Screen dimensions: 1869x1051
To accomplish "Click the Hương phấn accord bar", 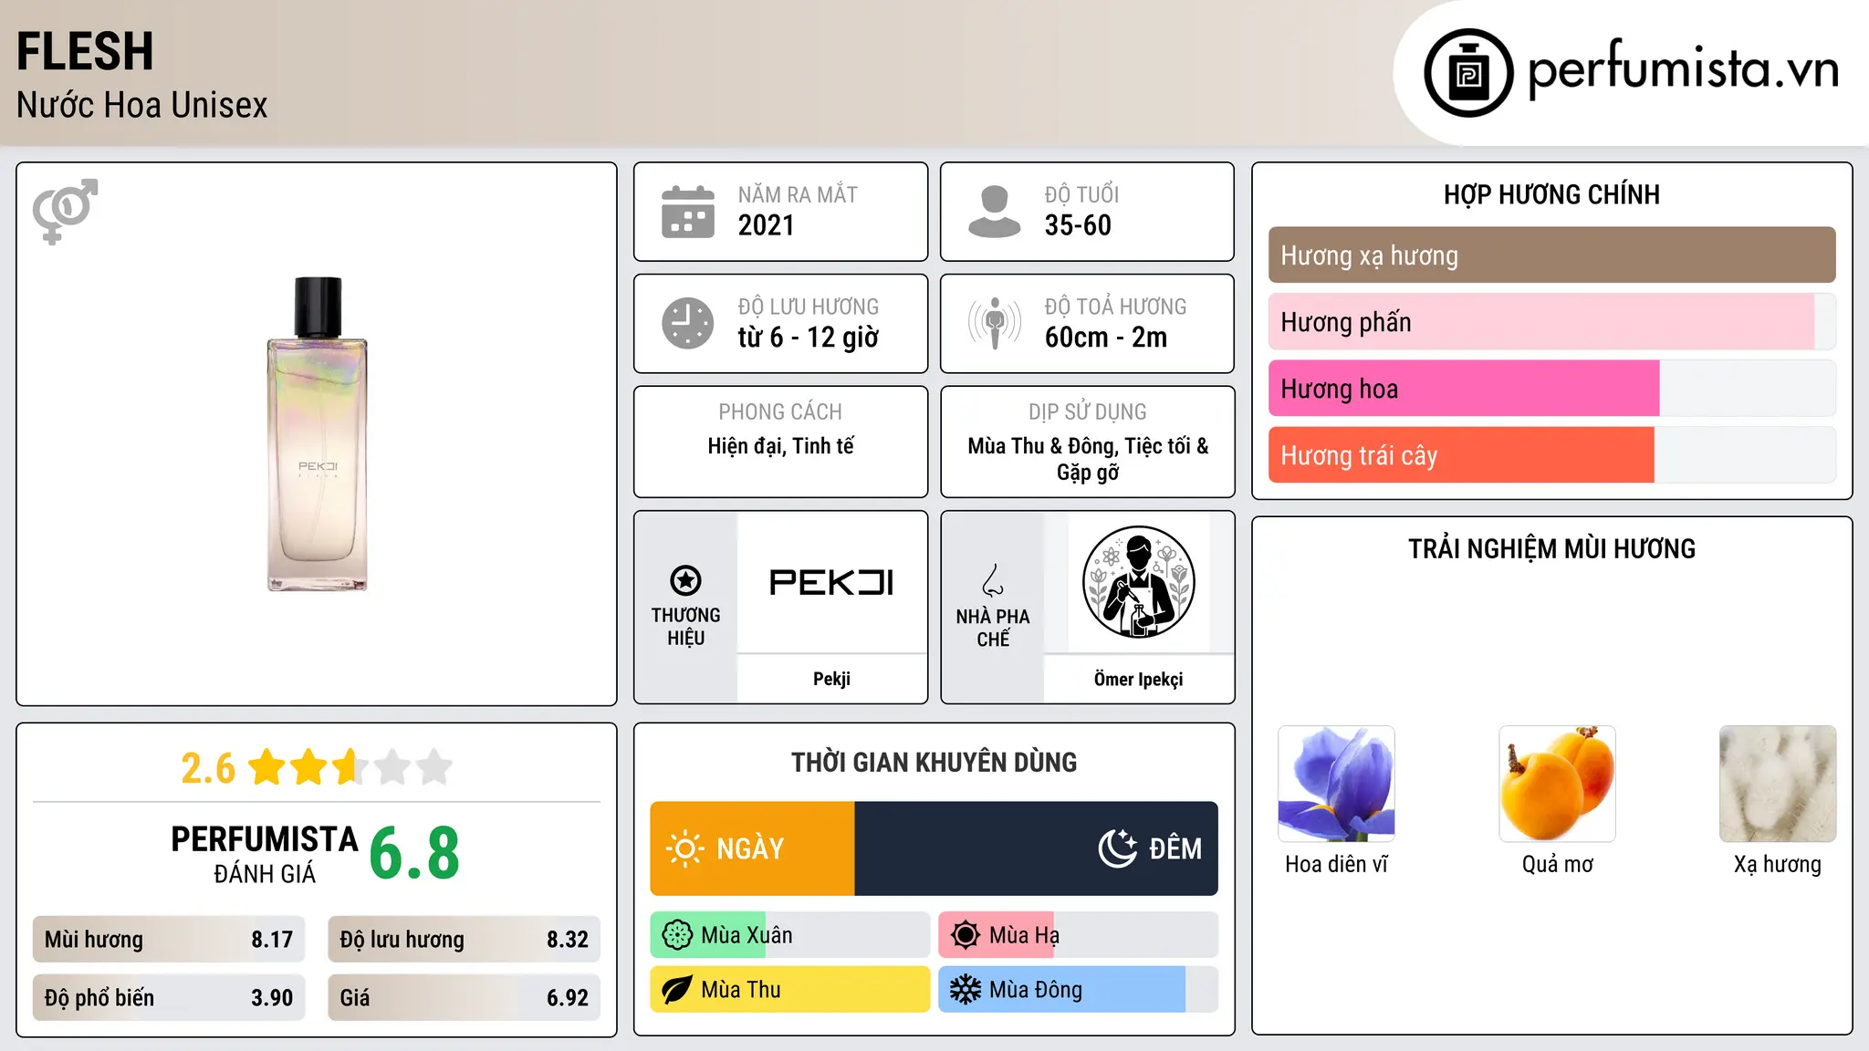I will click(1551, 322).
